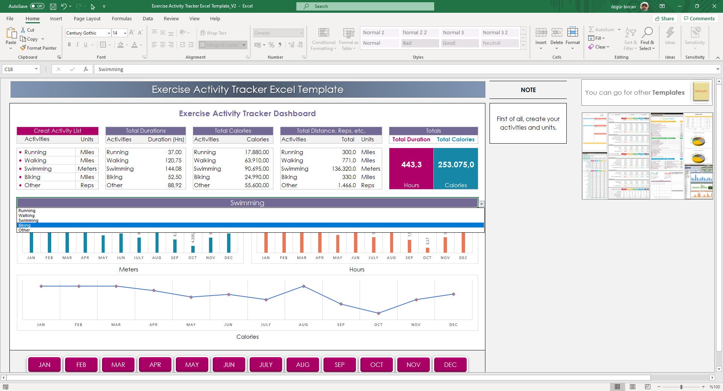The image size is (723, 391).
Task: Enable Wrap Text for the cell
Action: click(214, 33)
